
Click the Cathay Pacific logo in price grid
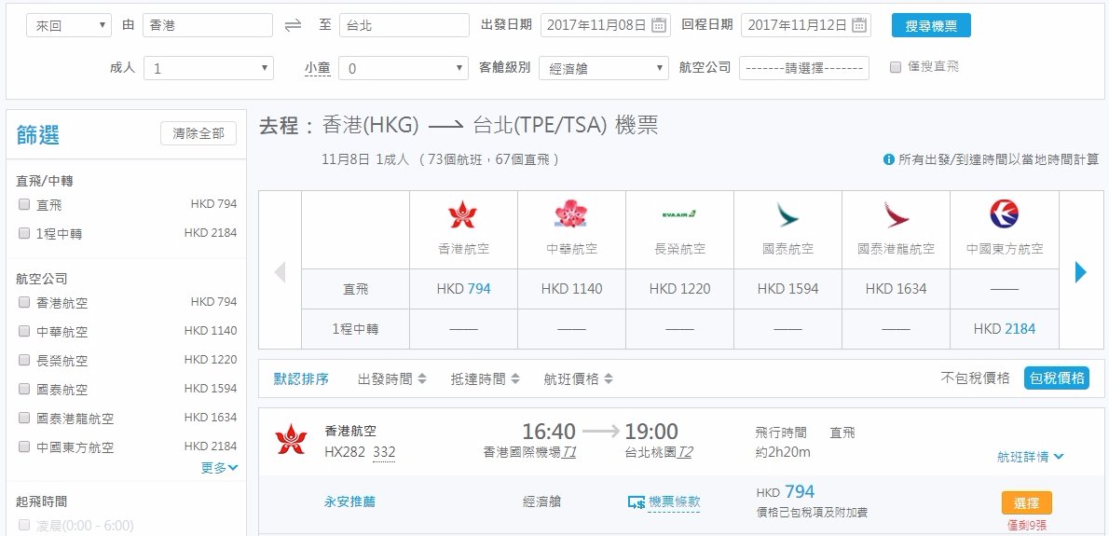coord(787,215)
